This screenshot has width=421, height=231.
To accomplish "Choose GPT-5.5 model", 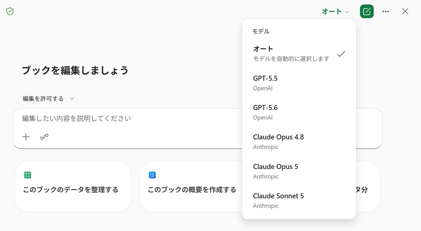I will point(299,83).
